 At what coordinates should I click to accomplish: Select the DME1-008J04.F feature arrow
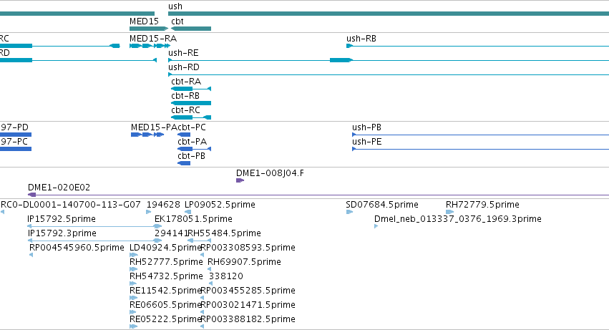click(x=240, y=180)
